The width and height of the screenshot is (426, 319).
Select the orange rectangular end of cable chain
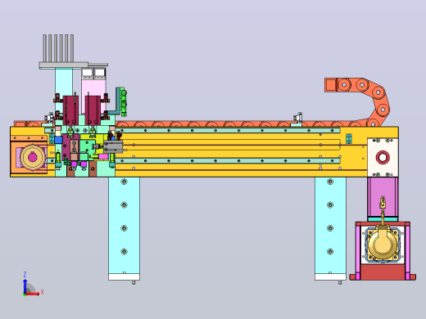tap(330, 85)
